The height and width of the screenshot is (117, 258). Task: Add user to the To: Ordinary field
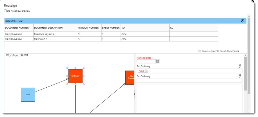tap(240, 66)
